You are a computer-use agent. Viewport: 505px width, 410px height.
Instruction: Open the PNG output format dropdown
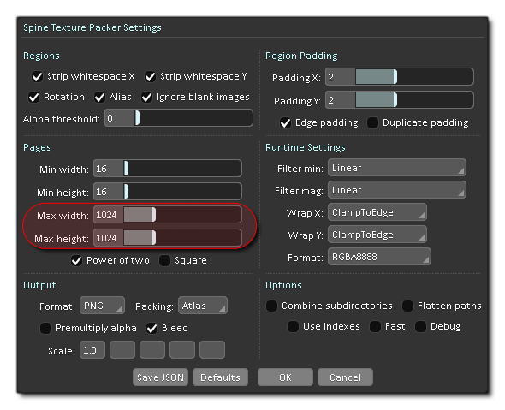pyautogui.click(x=102, y=306)
